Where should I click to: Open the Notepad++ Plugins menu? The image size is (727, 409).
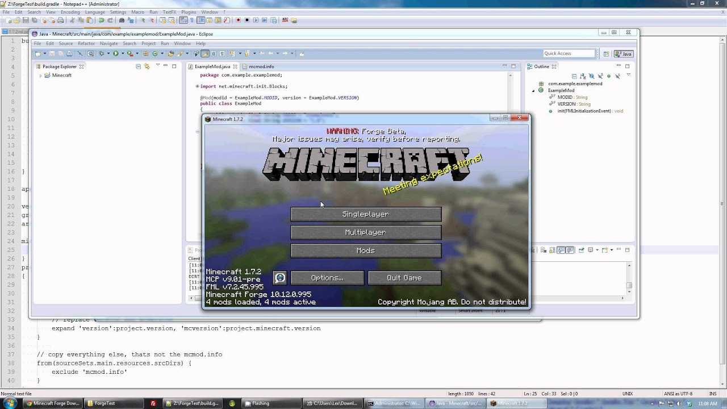189,12
